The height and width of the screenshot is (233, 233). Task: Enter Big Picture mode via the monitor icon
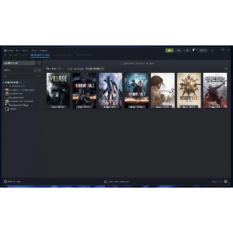[x=212, y=51]
